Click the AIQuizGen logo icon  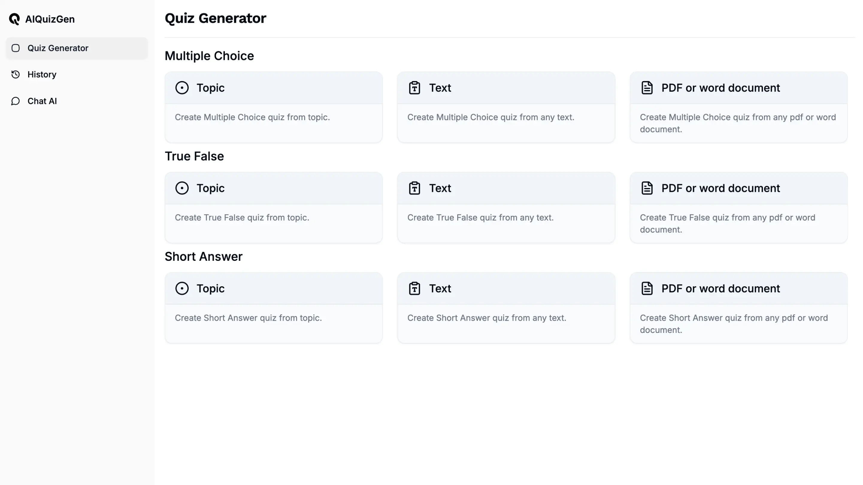pos(14,19)
